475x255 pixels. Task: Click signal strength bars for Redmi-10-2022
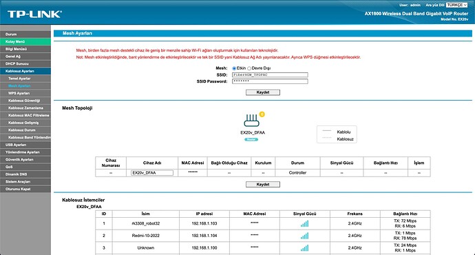click(304, 236)
